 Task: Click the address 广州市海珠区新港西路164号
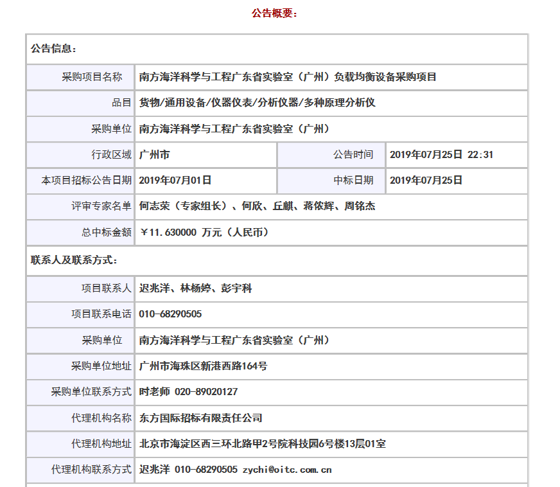(x=203, y=366)
